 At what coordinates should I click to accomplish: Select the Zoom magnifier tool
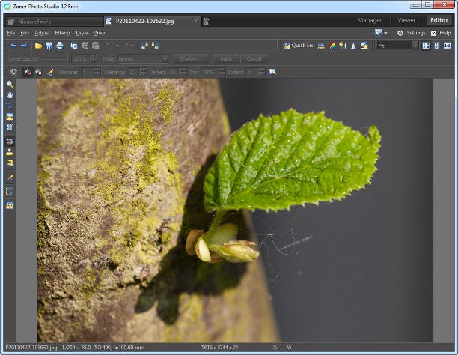(x=10, y=85)
